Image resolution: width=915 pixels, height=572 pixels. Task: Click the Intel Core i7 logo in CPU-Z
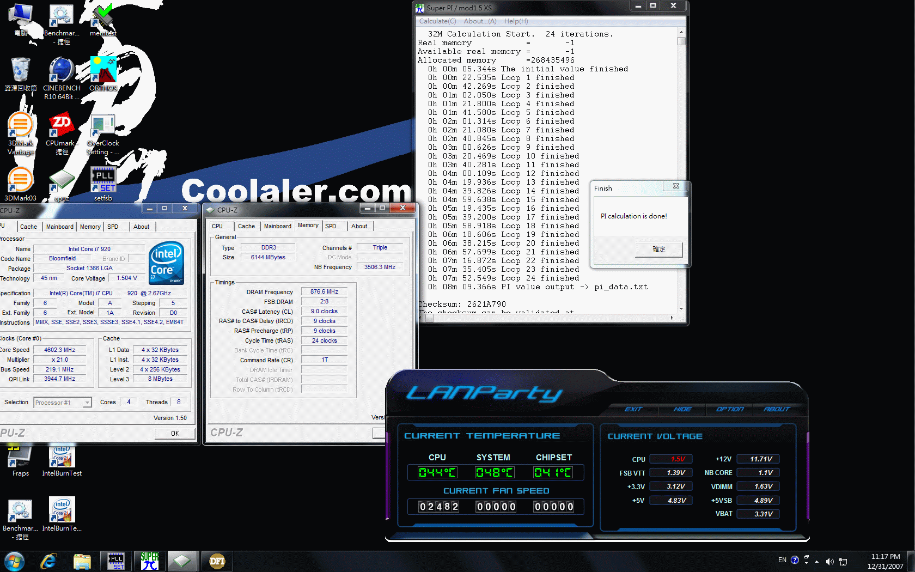[x=166, y=263]
